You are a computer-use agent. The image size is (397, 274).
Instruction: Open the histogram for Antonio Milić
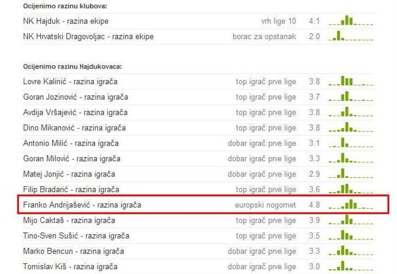tap(351, 143)
